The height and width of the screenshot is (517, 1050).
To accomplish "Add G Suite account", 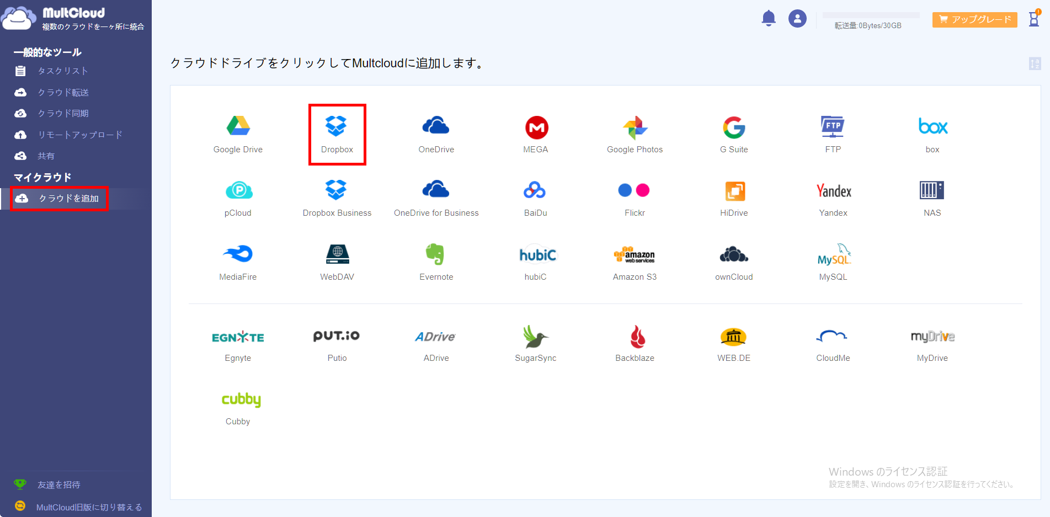I will [734, 134].
